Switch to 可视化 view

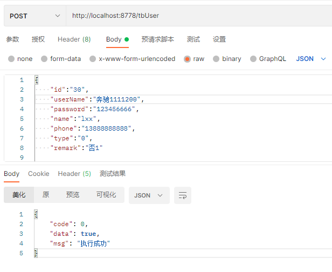coord(106,195)
